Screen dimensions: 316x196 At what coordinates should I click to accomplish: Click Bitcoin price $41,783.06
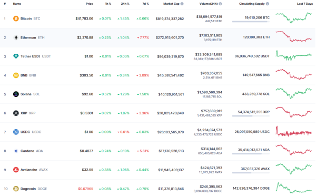tap(84, 18)
